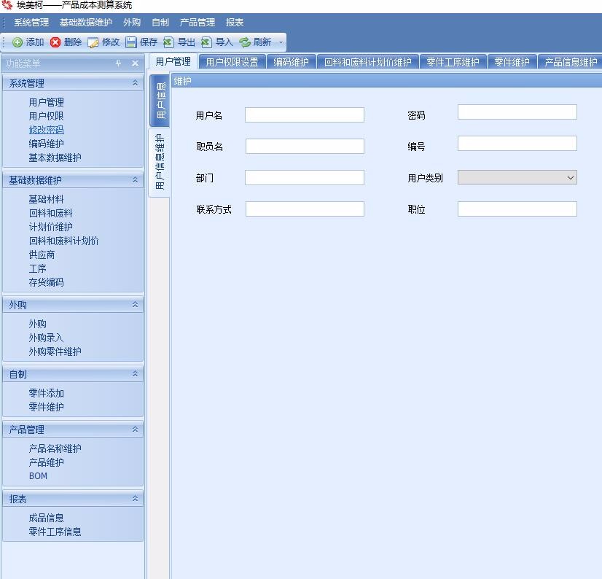Open 存货编码 in the sidebar

point(46,282)
